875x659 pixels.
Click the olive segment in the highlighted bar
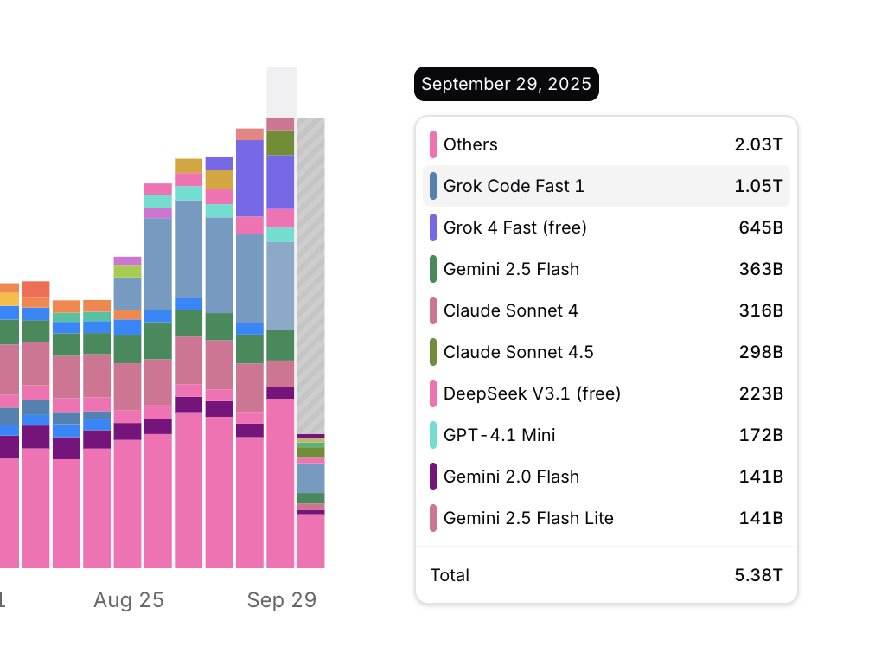tap(281, 143)
